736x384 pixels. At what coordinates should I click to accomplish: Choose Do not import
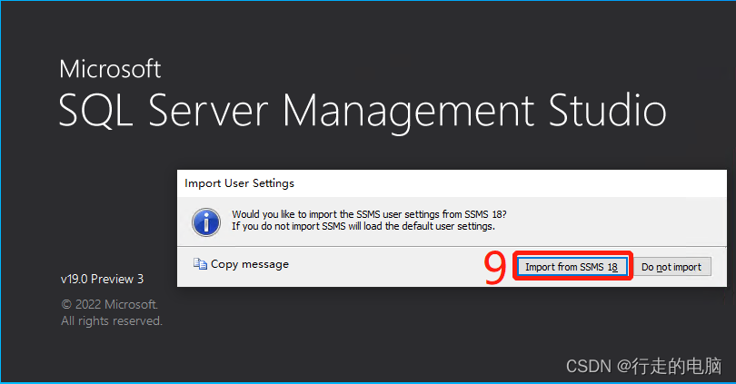point(671,267)
